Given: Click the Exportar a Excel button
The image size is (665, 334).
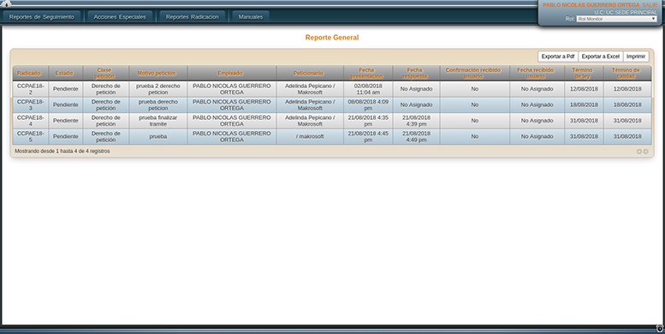Looking at the screenshot, I should point(601,57).
